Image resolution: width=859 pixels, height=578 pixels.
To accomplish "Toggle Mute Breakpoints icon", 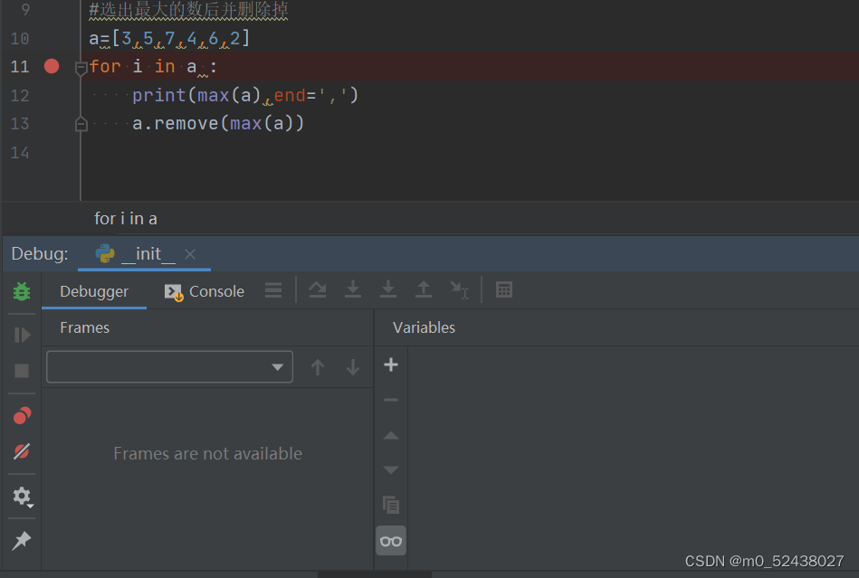I will click(22, 451).
